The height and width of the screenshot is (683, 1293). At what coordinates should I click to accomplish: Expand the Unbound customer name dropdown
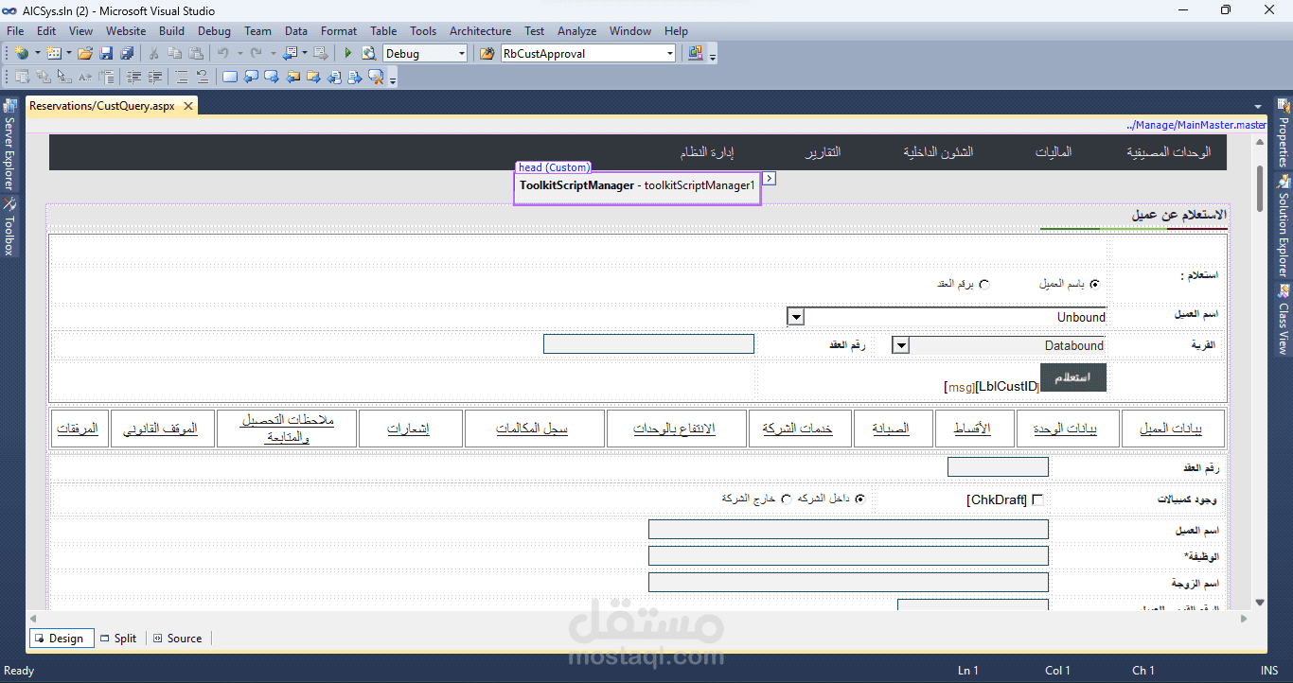796,317
